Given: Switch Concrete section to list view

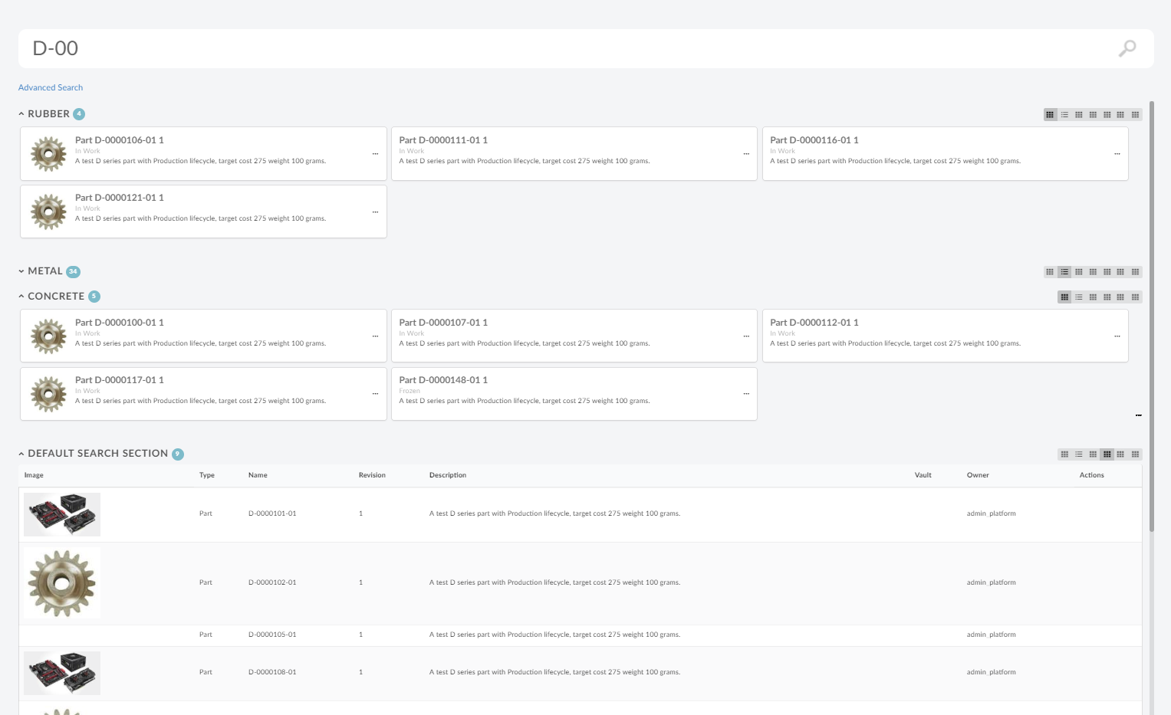Looking at the screenshot, I should pos(1079,297).
